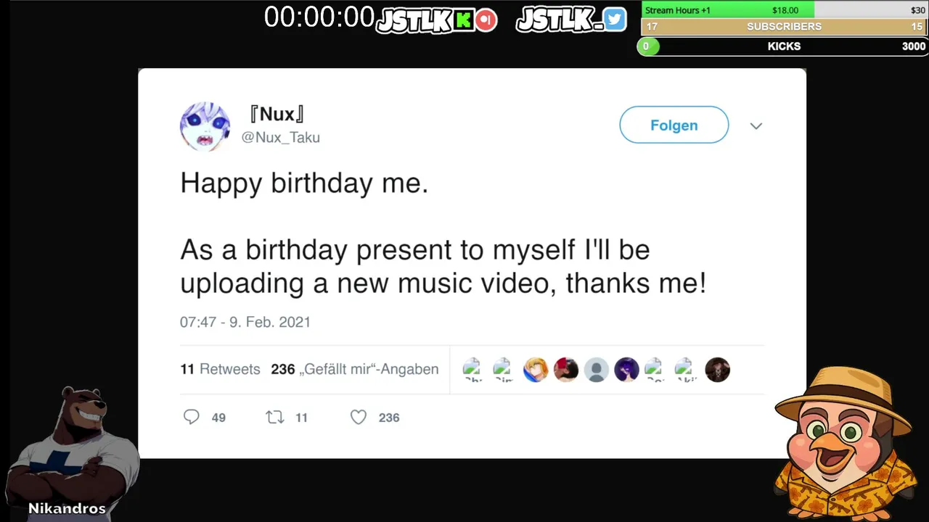Click the reply speech bubble icon
This screenshot has width=929, height=522.
[192, 417]
